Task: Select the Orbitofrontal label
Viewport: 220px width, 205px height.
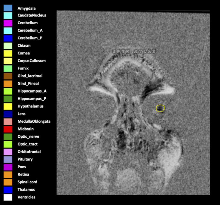Action: coord(29,152)
